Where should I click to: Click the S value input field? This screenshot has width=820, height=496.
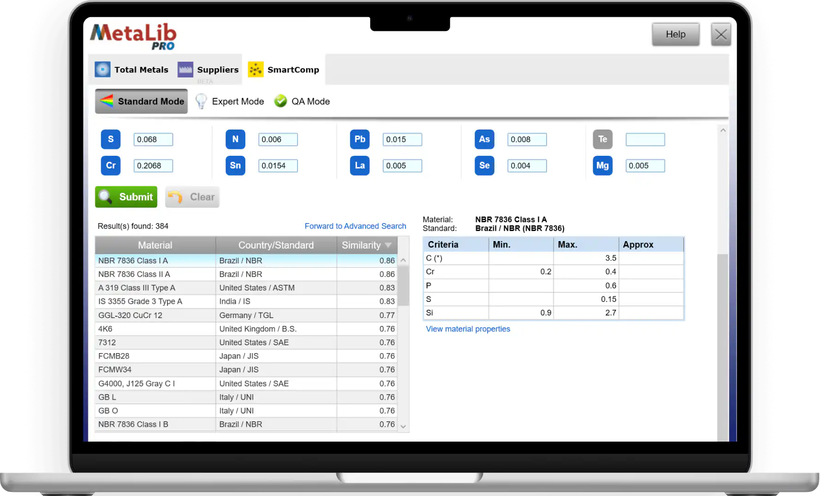click(x=153, y=139)
